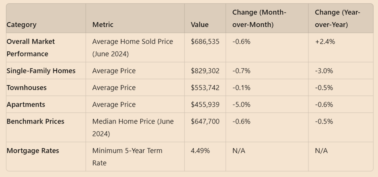Click the $553,742 value cell

pyautogui.click(x=205, y=87)
